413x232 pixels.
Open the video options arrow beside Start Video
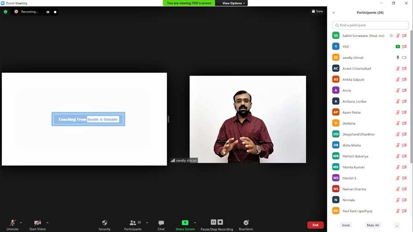tap(47, 223)
